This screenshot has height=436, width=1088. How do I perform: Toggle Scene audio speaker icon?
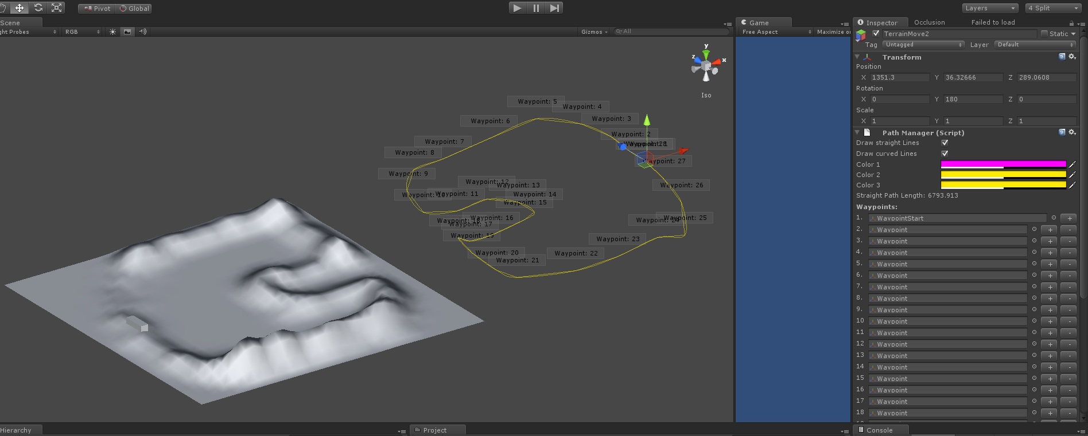point(142,32)
